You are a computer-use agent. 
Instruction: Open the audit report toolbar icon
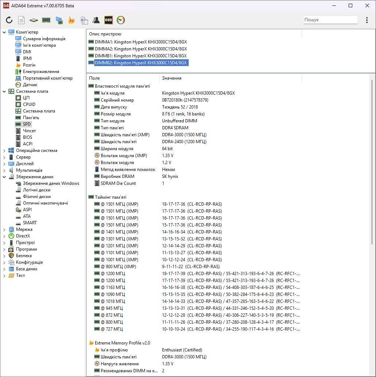84,20
